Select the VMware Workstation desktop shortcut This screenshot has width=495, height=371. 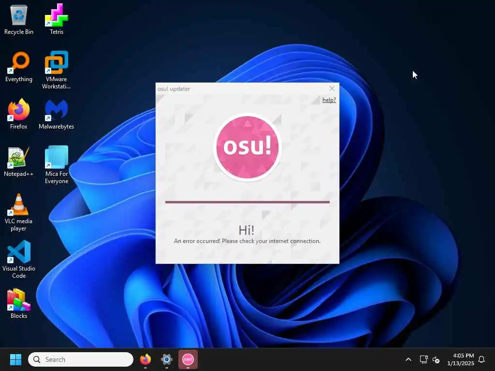tap(57, 71)
